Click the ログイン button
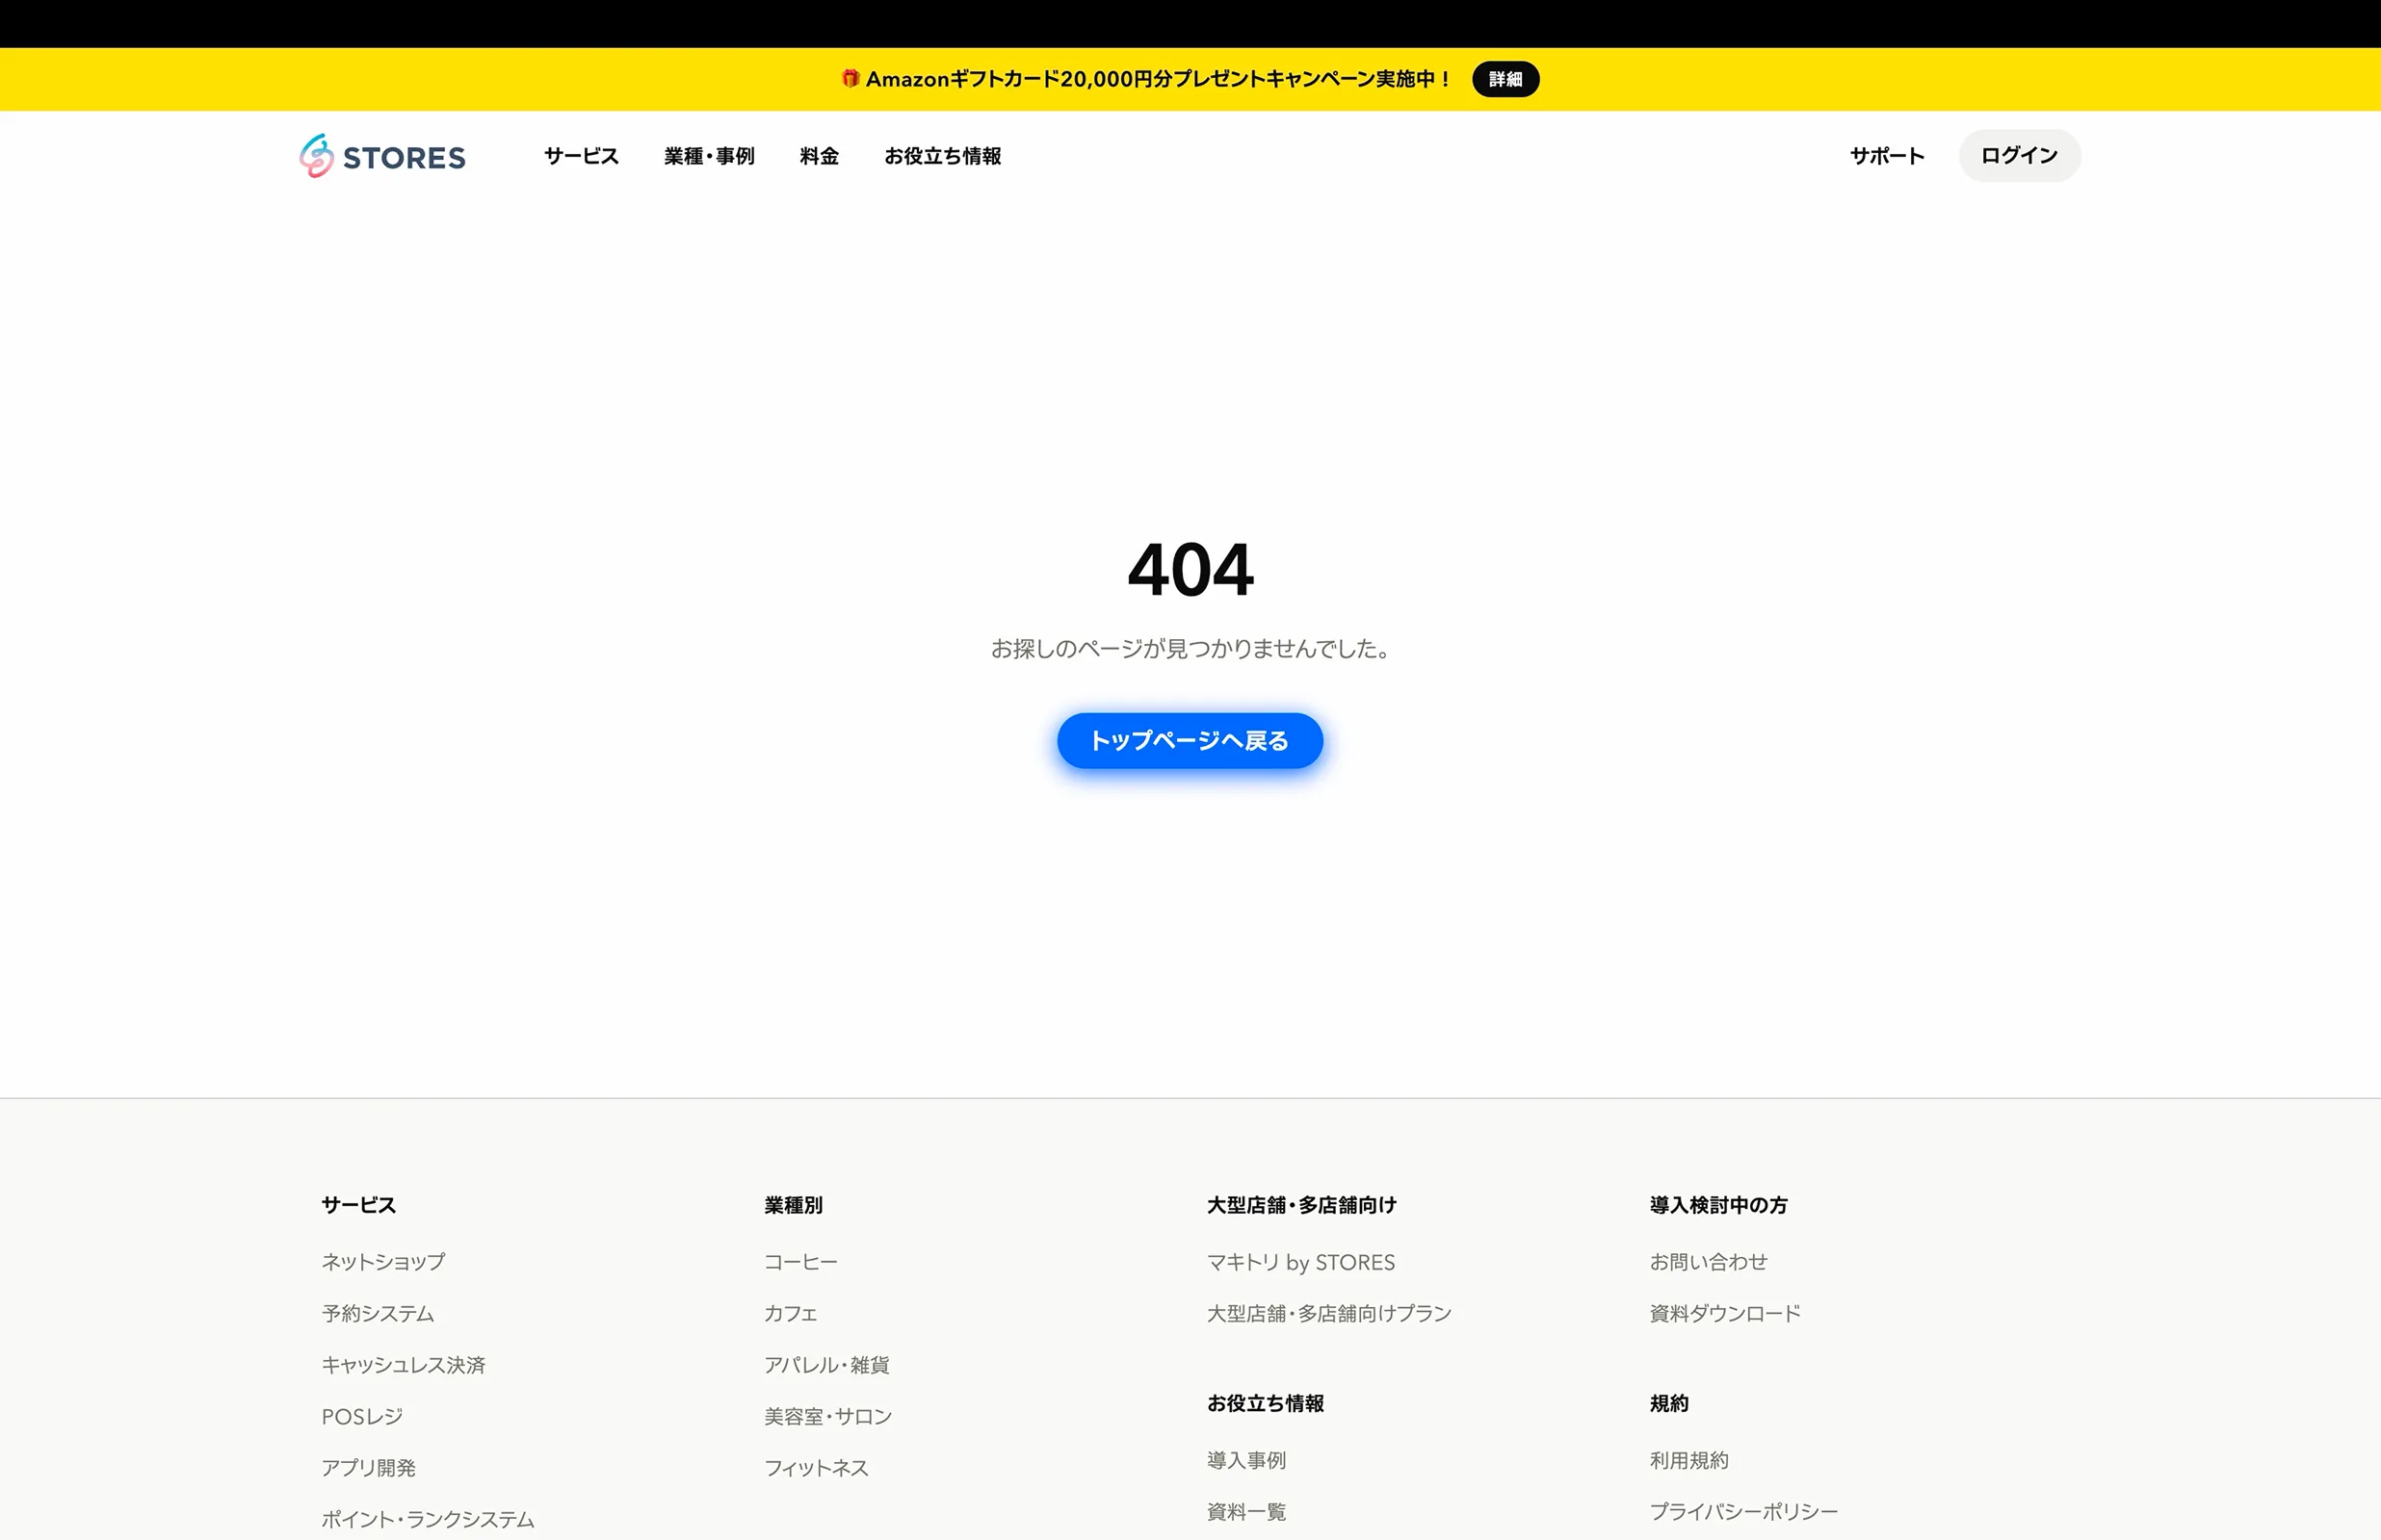The image size is (2381, 1540). (x=2019, y=155)
